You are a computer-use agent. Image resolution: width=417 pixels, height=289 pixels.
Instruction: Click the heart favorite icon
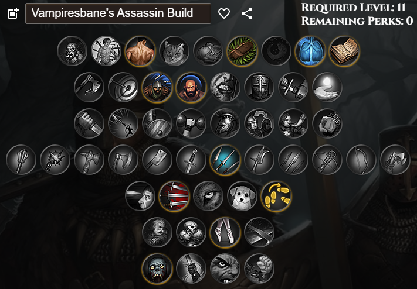coord(224,13)
